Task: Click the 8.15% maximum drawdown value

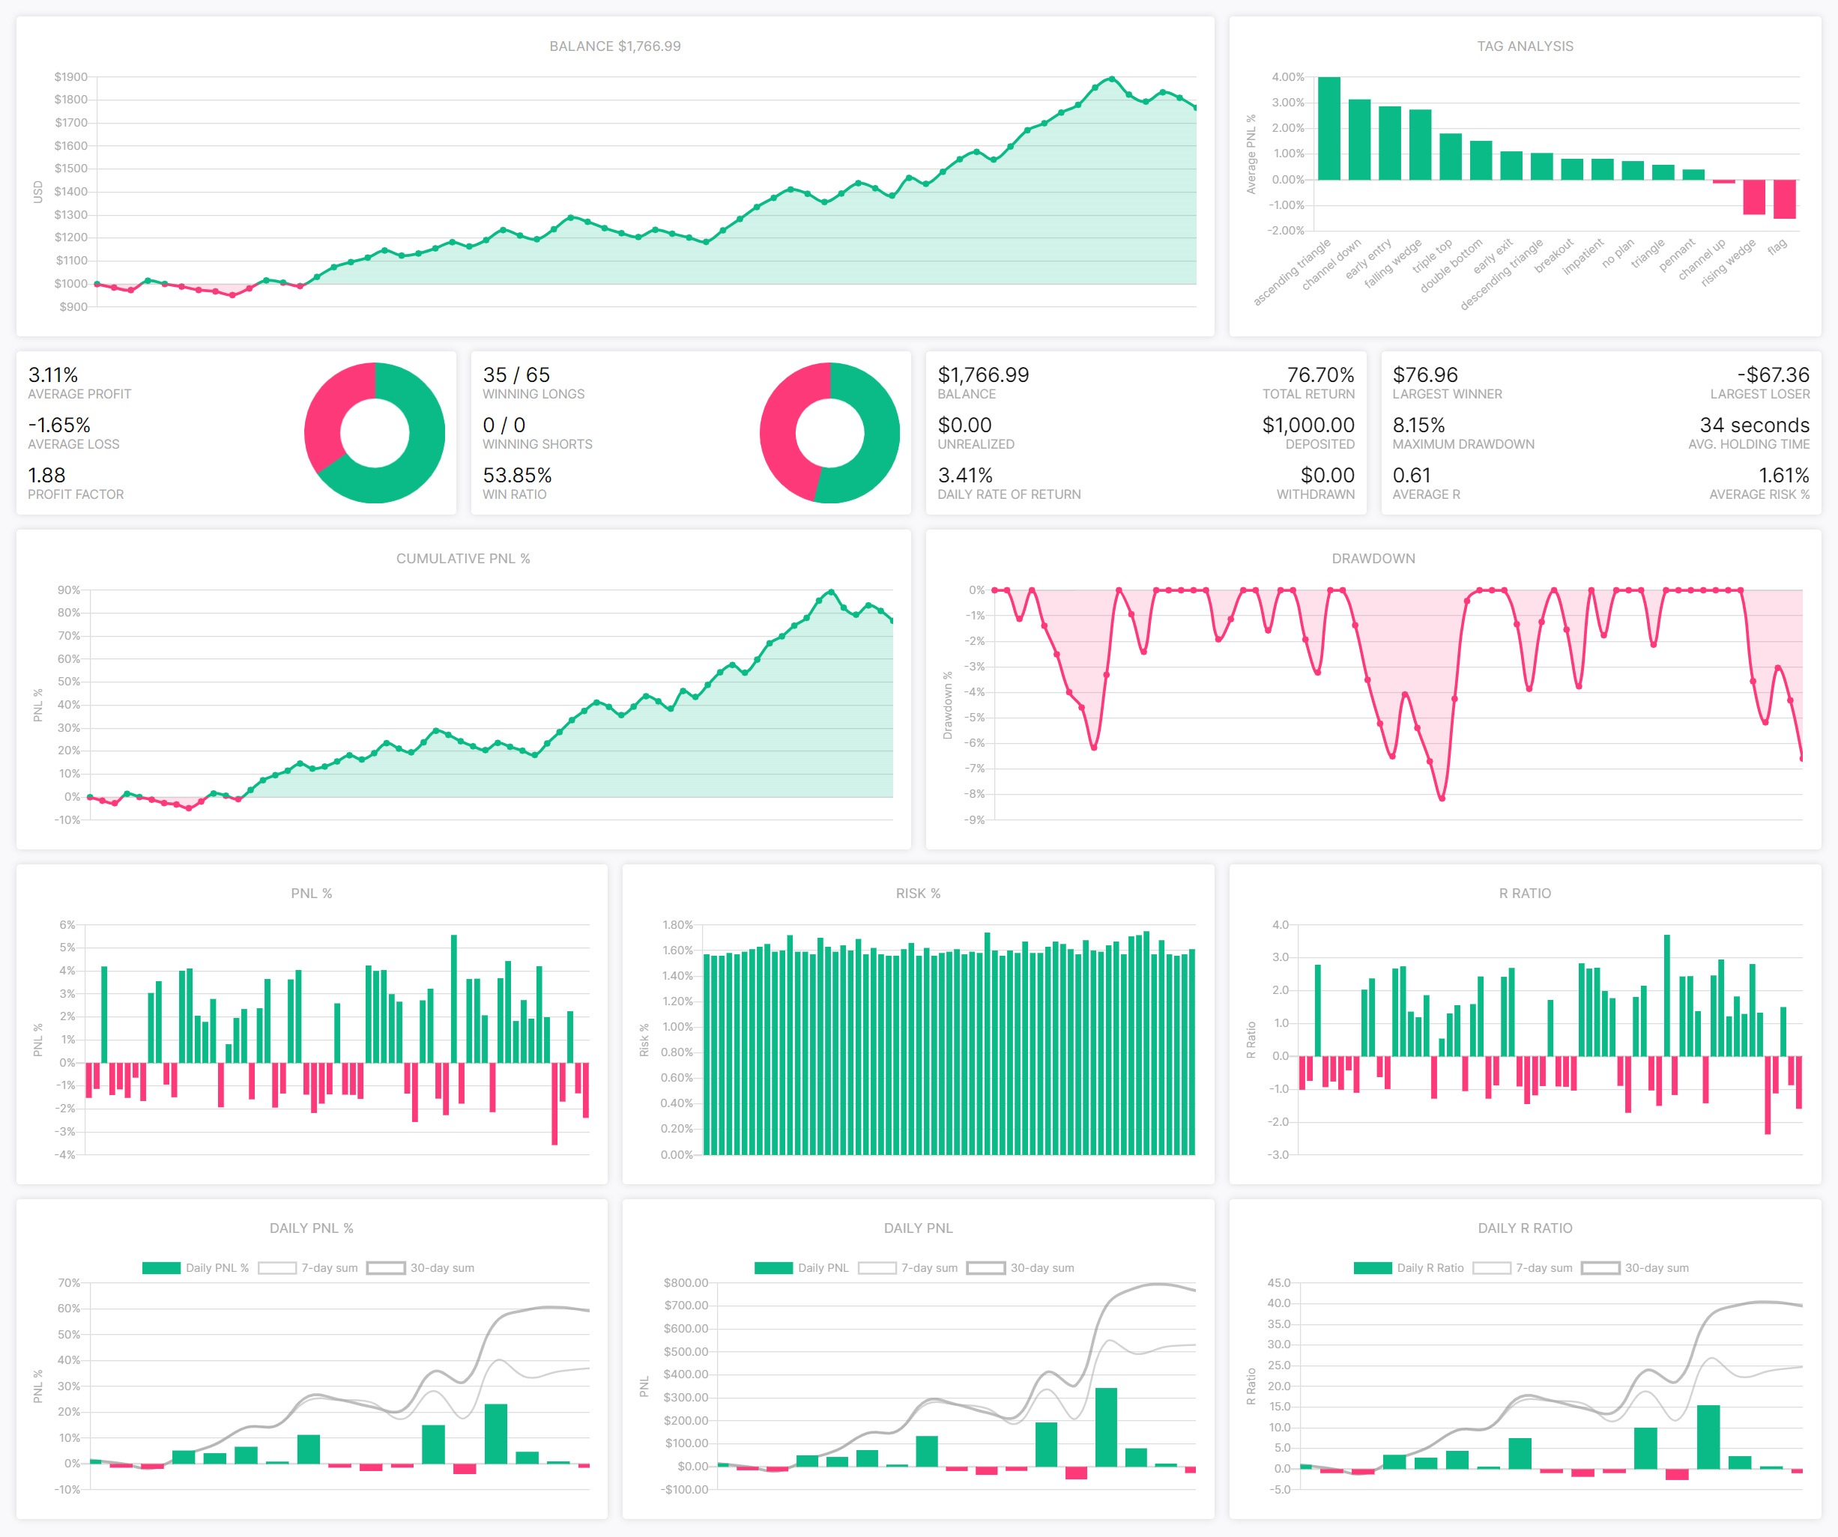Action: point(1418,425)
